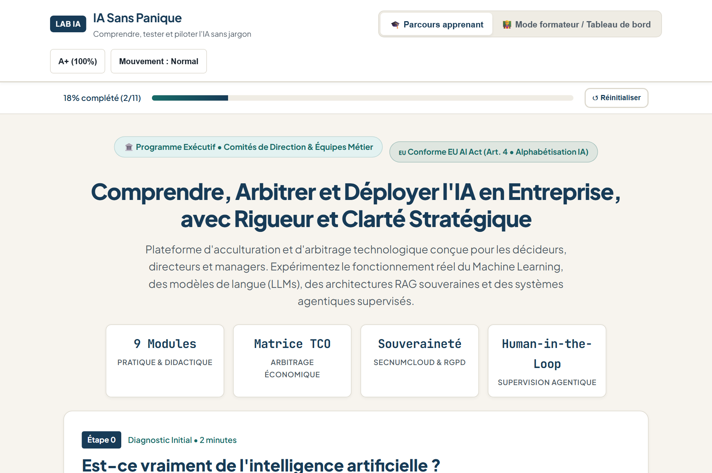Screen dimensions: 712x473
Task: Select the Souveraineté card
Action: point(419,361)
